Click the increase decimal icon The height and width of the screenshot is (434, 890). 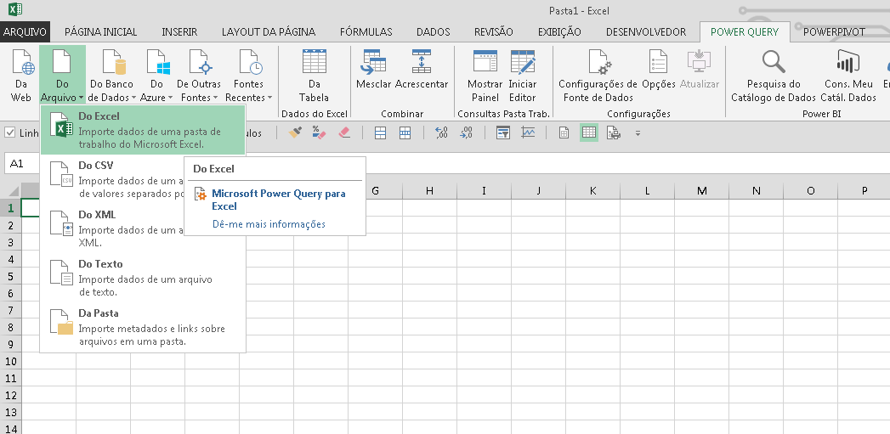click(x=441, y=132)
